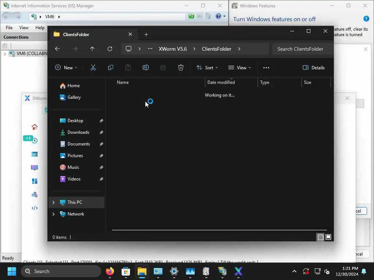Click XWorm V5.6 in the breadcrumb path
Screen dimensions: 374x280
pyautogui.click(x=173, y=49)
